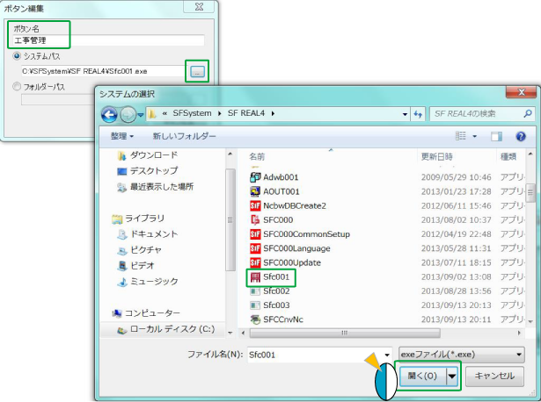Screen dimensions: 541x402
Task: Open ダウンロード in navigation pane
Action: pos(147,155)
